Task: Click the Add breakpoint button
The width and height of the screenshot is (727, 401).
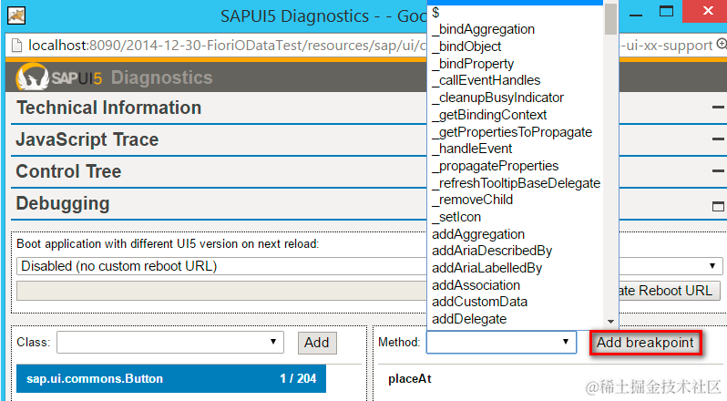Action: (x=645, y=343)
